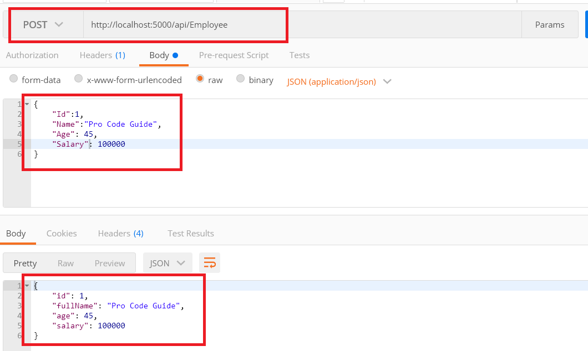This screenshot has width=588, height=351.
Task: Open the Test Results tab
Action: coord(191,234)
